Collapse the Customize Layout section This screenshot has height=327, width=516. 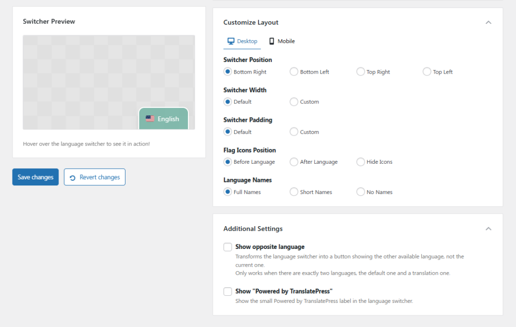(x=488, y=23)
